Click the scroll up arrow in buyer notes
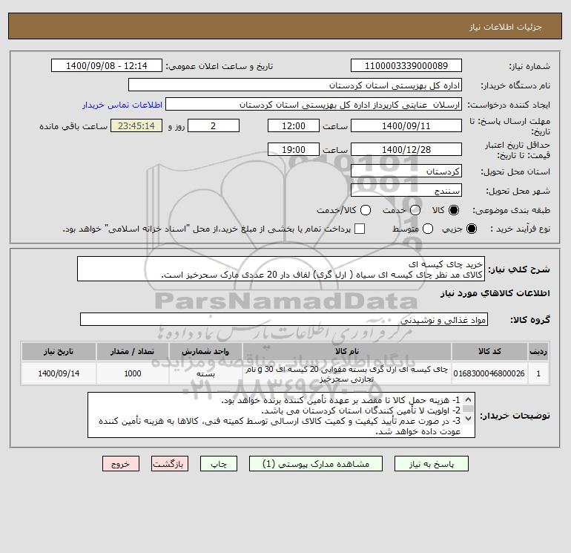 [469, 399]
